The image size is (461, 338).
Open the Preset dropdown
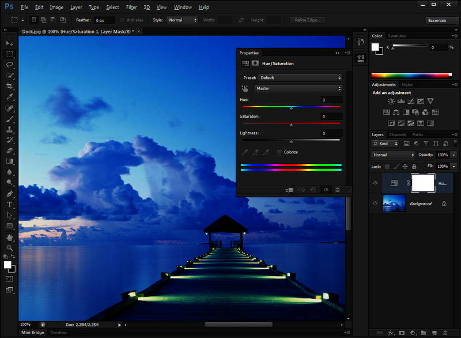300,77
